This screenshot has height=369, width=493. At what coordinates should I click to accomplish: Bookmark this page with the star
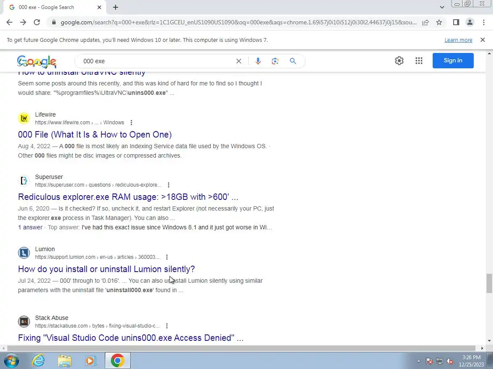click(439, 22)
